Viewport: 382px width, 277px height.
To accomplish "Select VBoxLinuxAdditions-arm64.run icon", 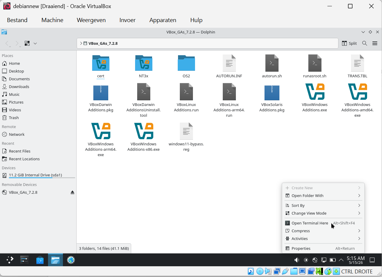I will 229,92.
